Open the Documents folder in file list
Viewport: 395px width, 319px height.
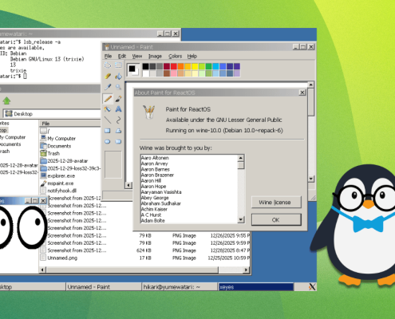(x=59, y=146)
